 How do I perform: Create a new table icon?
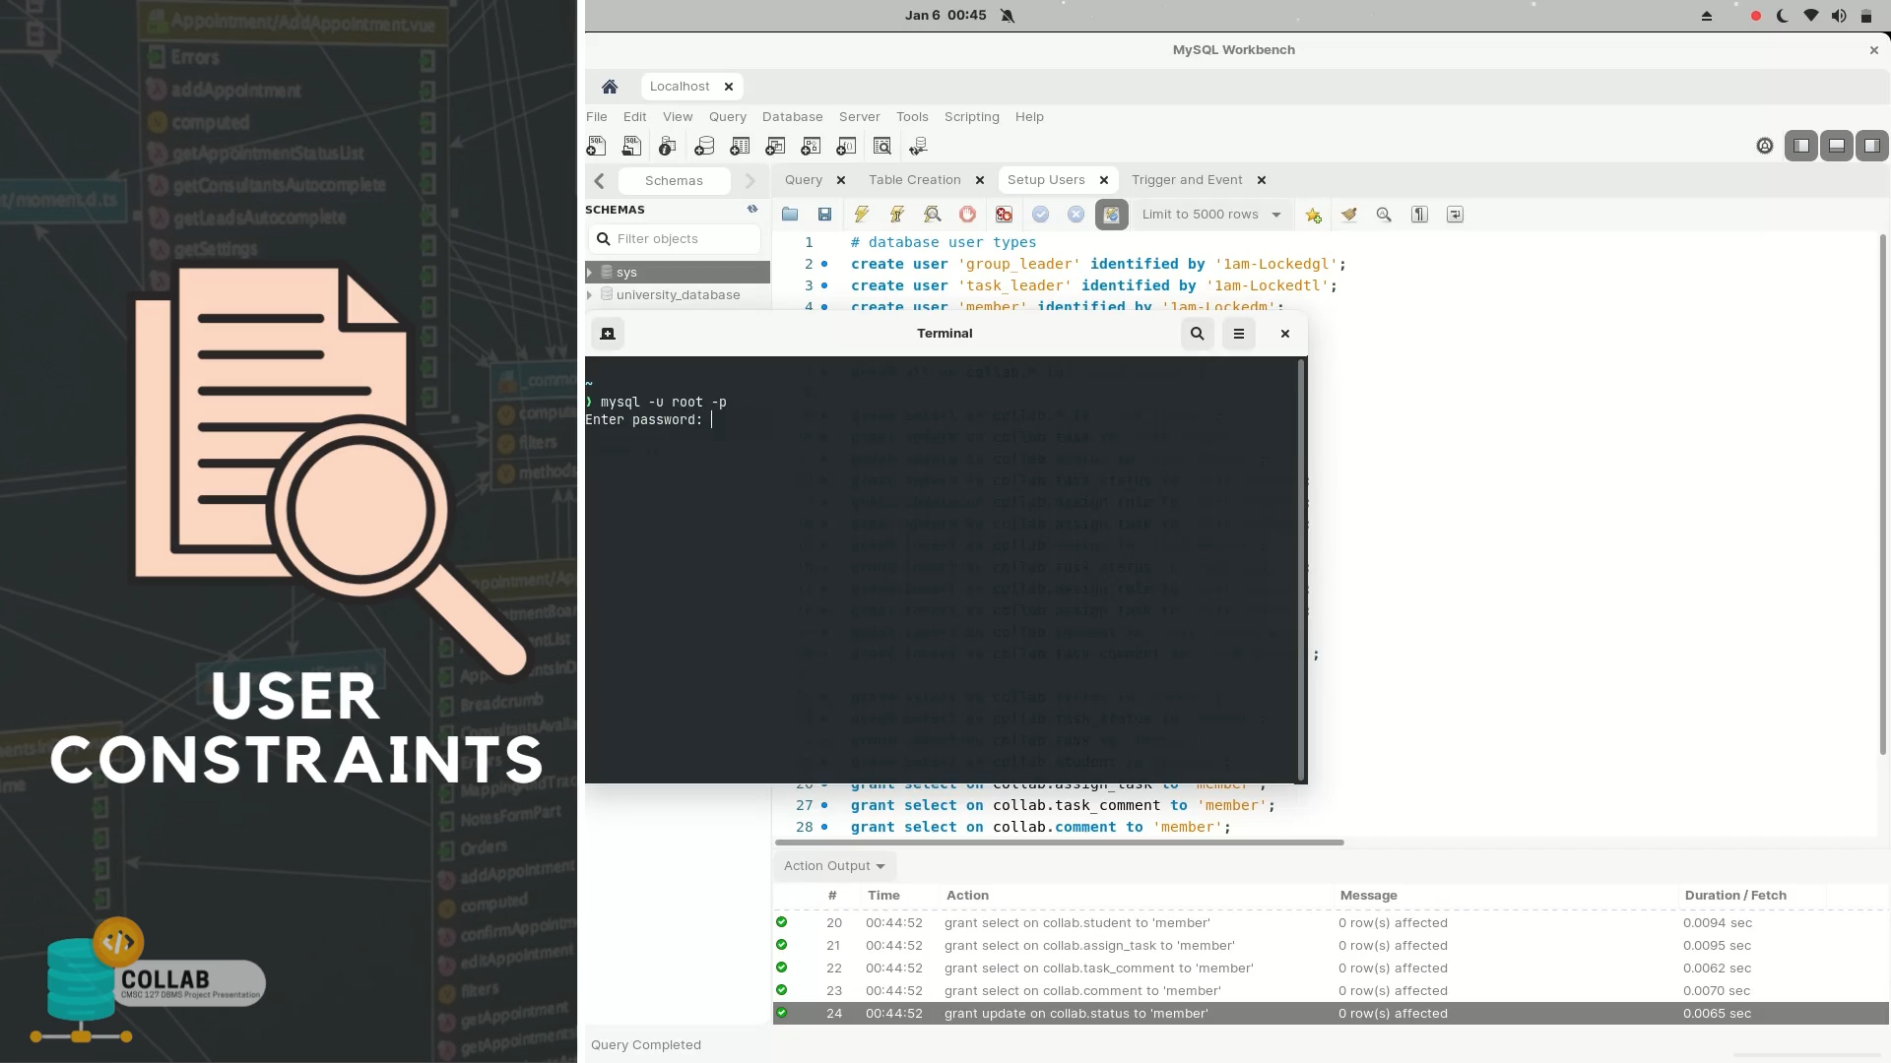pos(740,146)
